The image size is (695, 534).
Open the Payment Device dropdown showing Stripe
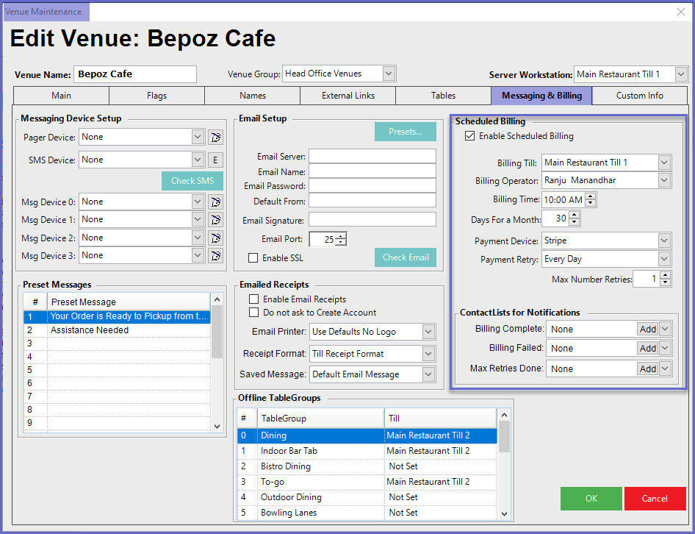(664, 241)
